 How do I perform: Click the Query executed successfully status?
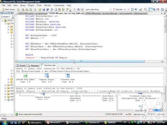(x=29, y=114)
